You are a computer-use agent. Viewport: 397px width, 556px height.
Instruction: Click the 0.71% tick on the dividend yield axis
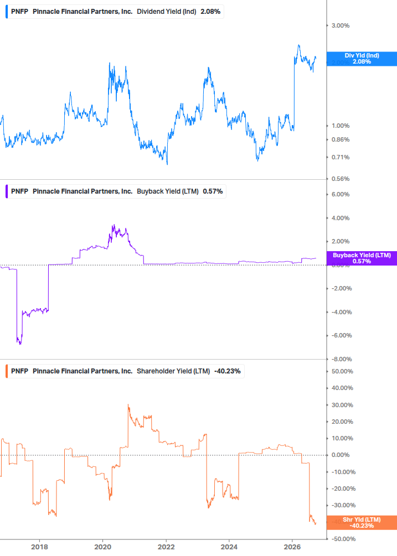click(341, 157)
